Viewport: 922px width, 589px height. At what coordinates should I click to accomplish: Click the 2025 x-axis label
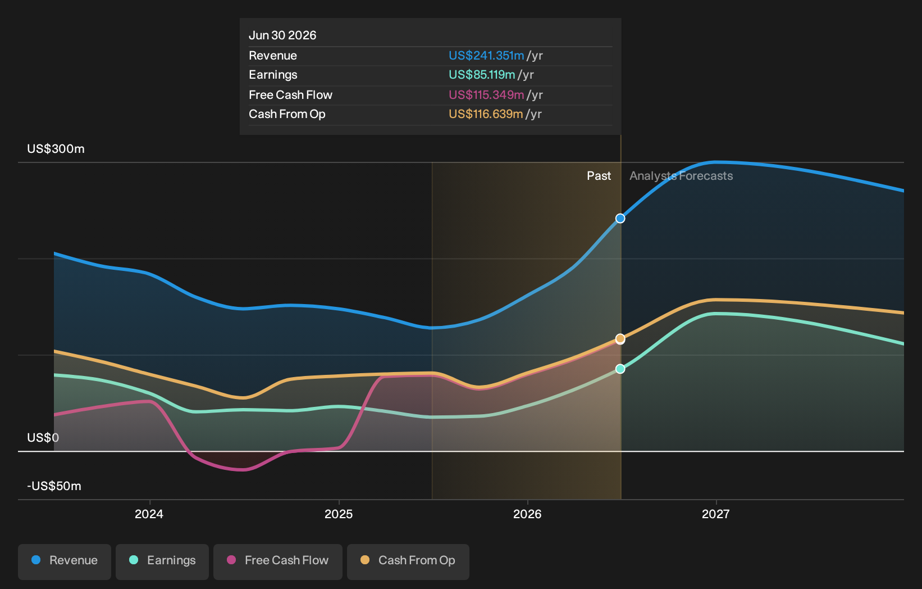tap(339, 514)
